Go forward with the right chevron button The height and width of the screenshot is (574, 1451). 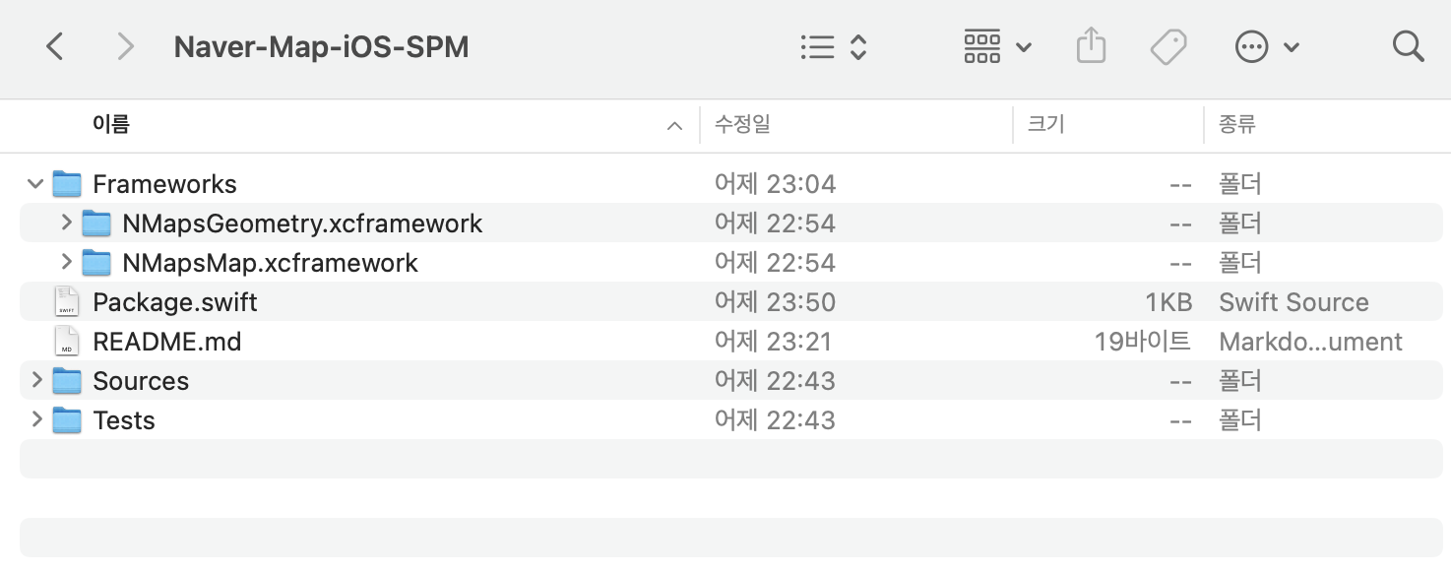coord(125,46)
